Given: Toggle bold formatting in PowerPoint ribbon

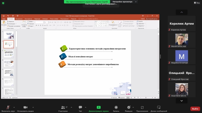Looking at the screenshot, I should coord(36,25).
